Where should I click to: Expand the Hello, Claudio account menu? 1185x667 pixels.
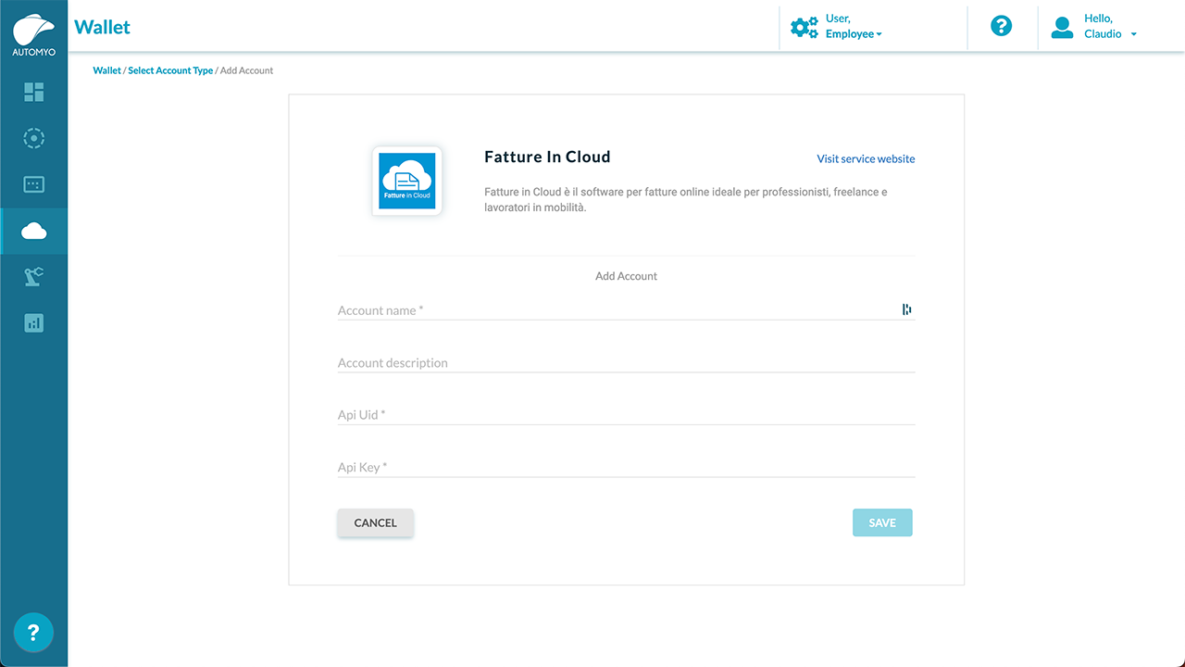(x=1110, y=26)
